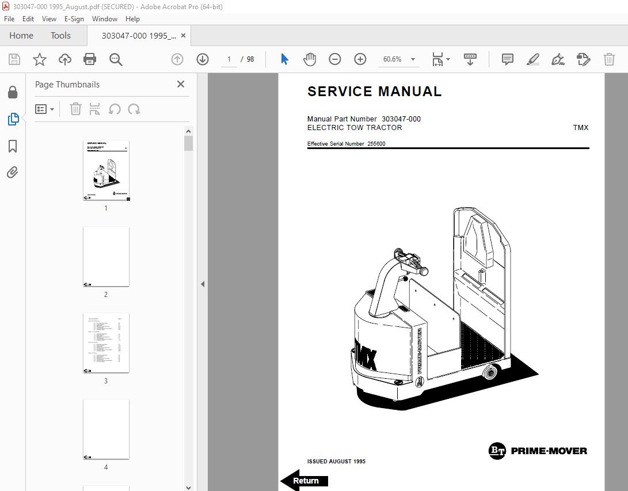Image resolution: width=628 pixels, height=491 pixels.
Task: Click the Manual Part Number 303047-000 text
Action: 364,119
